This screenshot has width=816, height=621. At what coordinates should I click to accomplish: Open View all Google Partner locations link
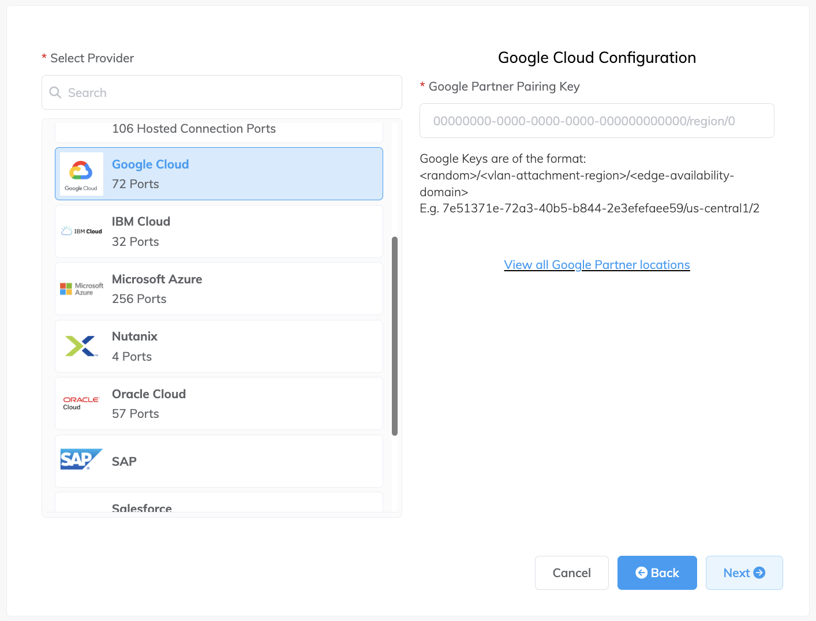(x=597, y=265)
